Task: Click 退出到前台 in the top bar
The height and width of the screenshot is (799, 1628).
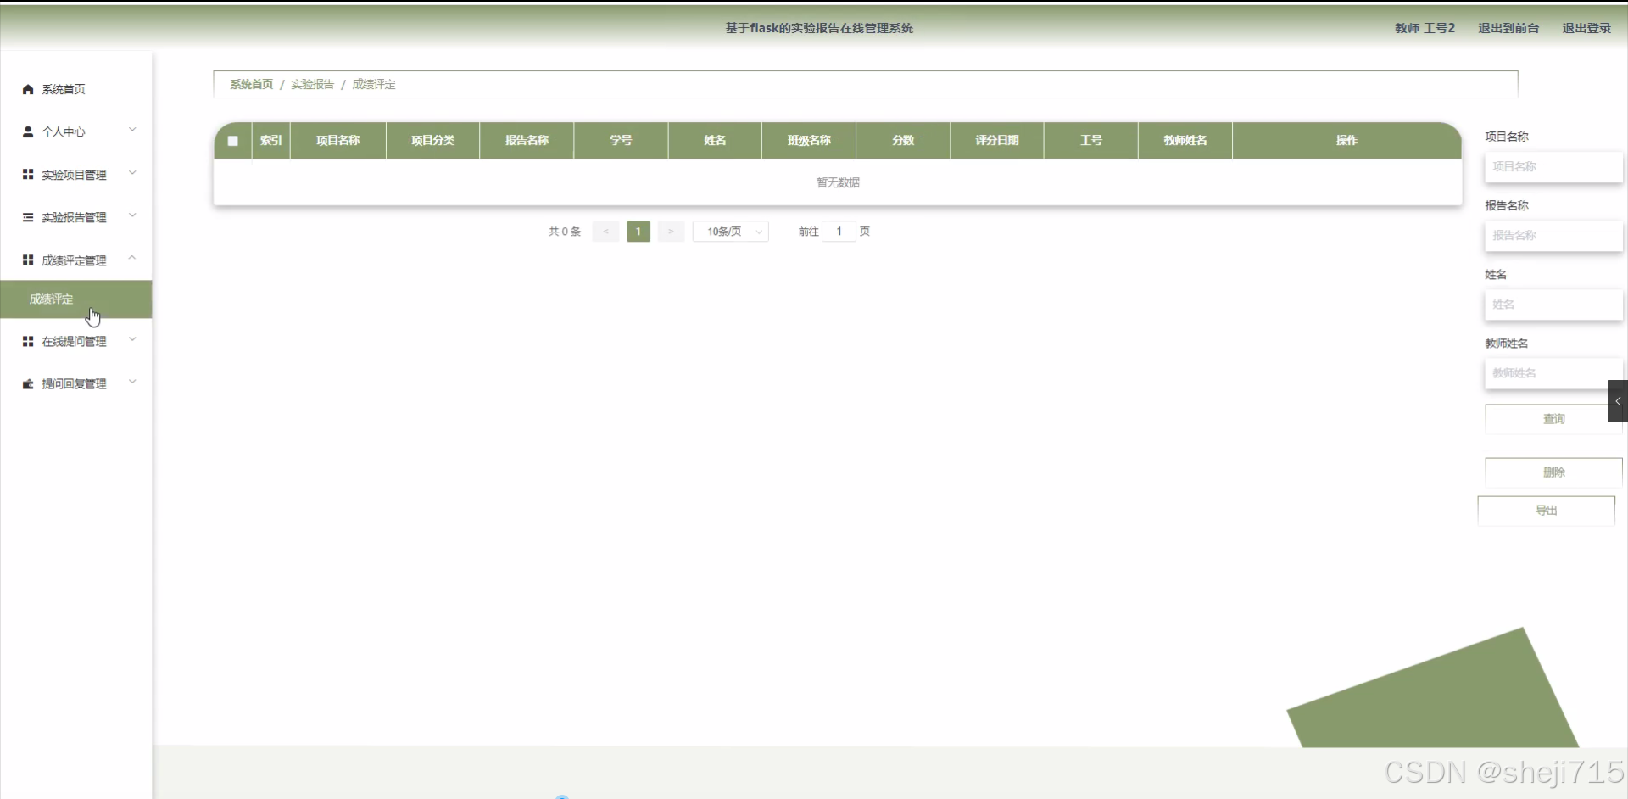Action: click(x=1508, y=28)
